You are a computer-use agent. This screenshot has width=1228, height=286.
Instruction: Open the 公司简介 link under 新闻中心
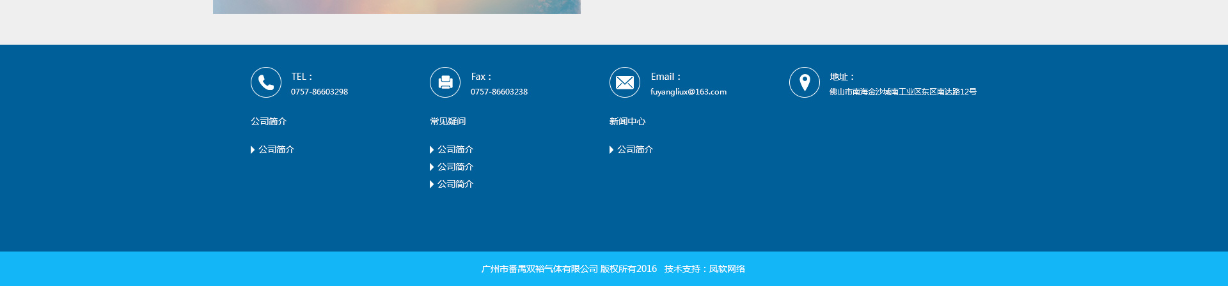tap(635, 149)
